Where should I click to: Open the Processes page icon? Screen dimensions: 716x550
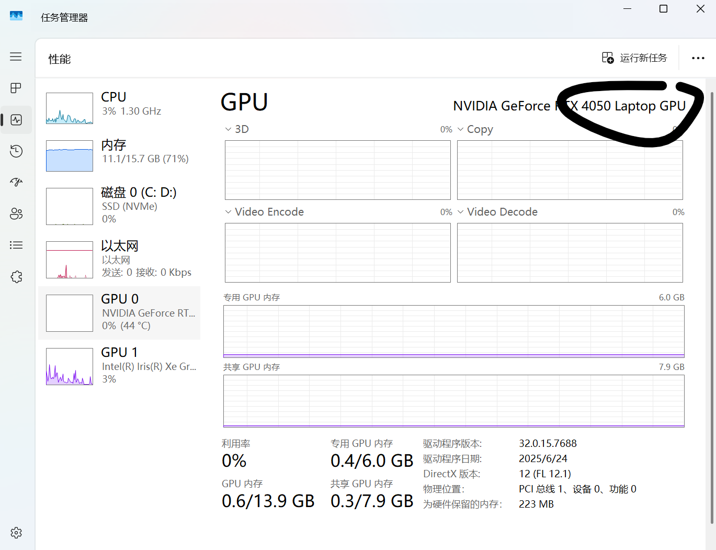click(16, 88)
